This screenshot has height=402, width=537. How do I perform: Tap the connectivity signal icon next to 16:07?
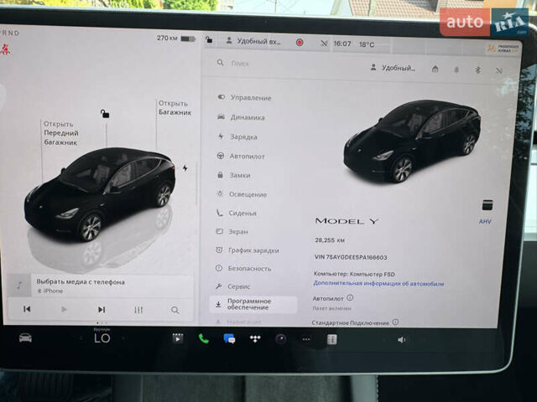pos(324,44)
